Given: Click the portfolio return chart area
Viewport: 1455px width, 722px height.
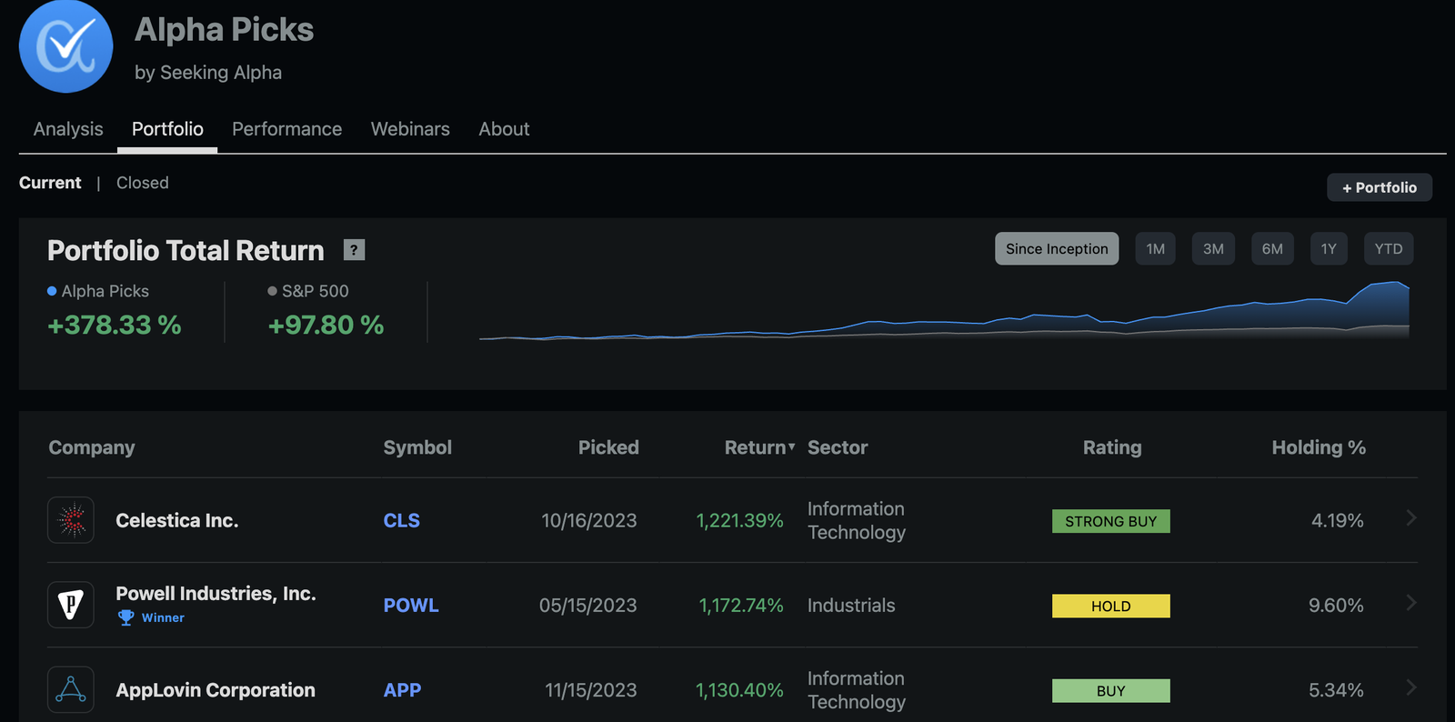Looking at the screenshot, I should [x=944, y=311].
